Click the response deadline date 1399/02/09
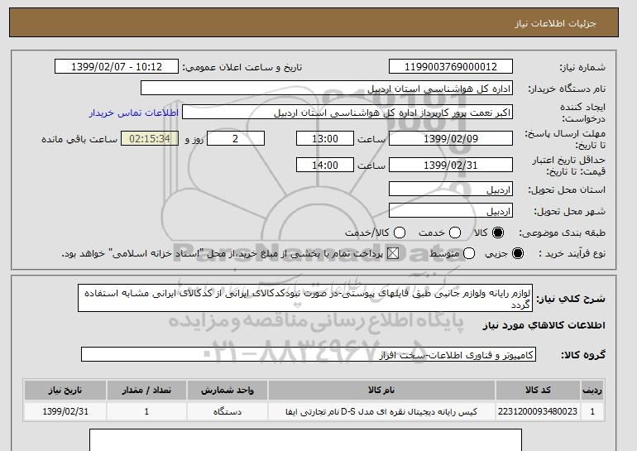 point(451,138)
